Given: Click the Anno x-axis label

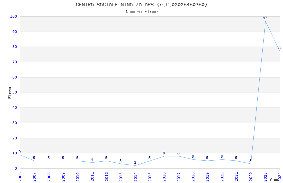Looking at the screenshot, I should coord(275,180).
